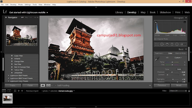Click the Paste button

(x=30, y=85)
